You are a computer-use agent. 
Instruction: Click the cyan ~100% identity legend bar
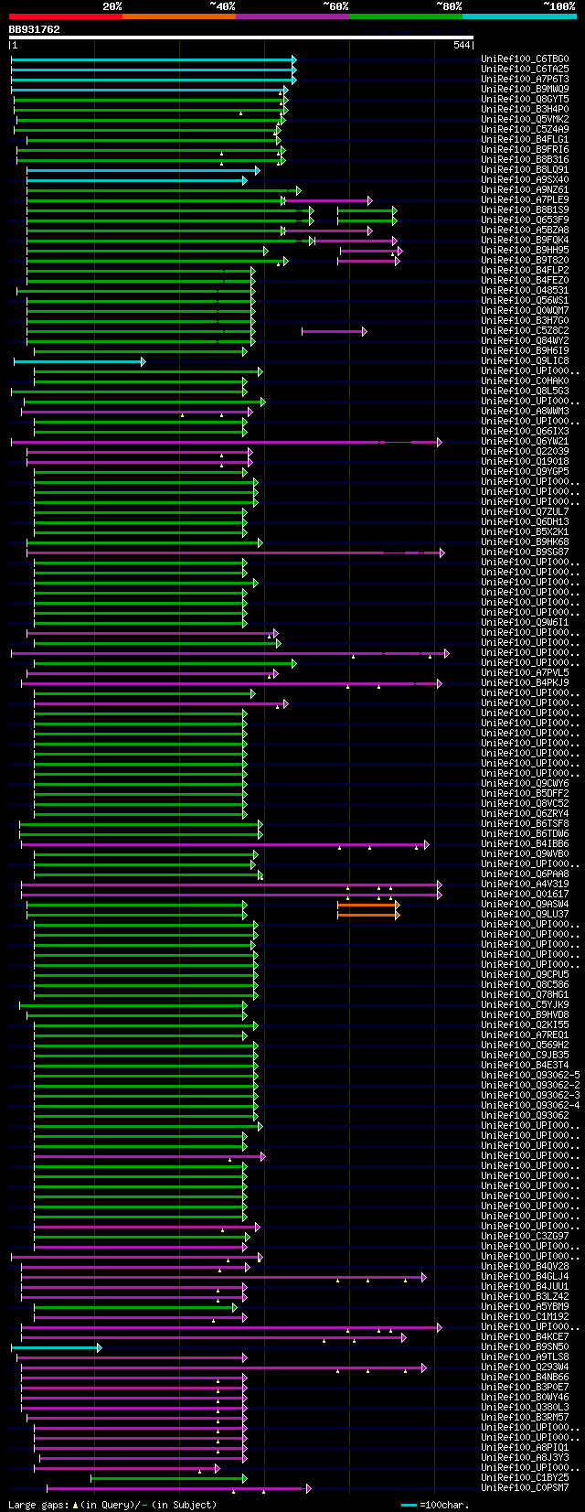(x=519, y=16)
